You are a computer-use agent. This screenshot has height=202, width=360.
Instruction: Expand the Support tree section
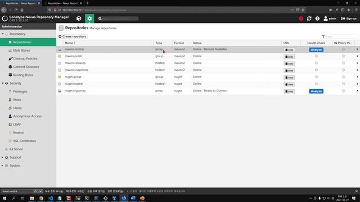point(2,157)
